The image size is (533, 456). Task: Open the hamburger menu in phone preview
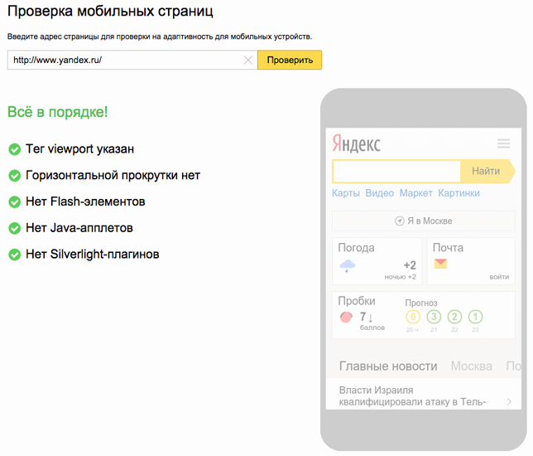click(503, 143)
